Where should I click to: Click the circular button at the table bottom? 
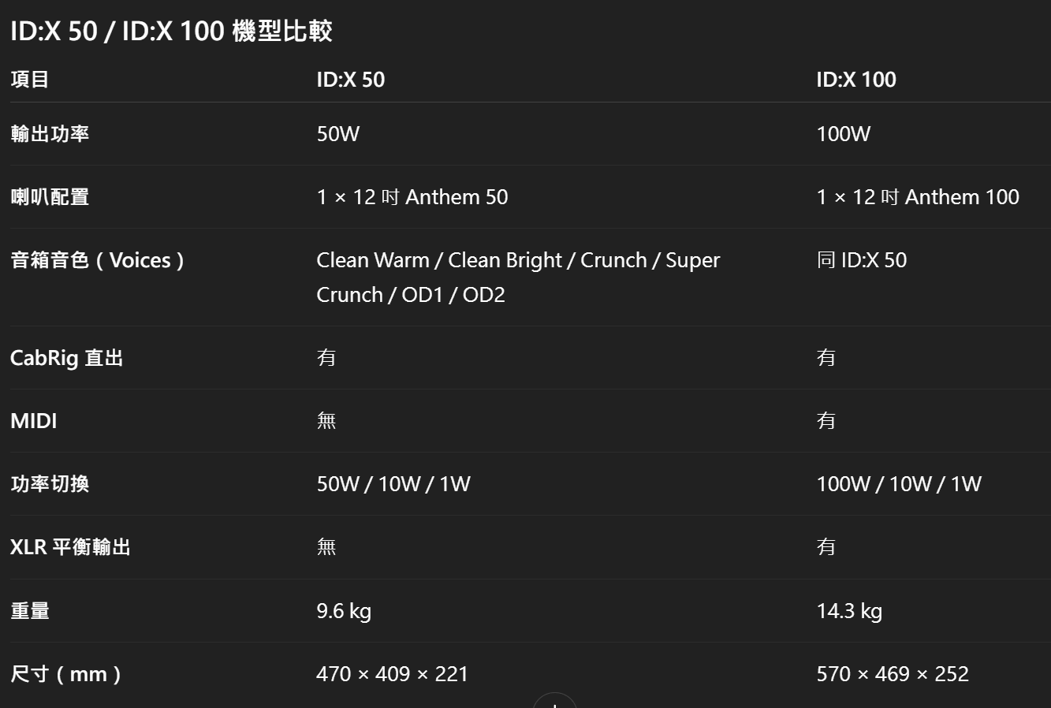(554, 702)
